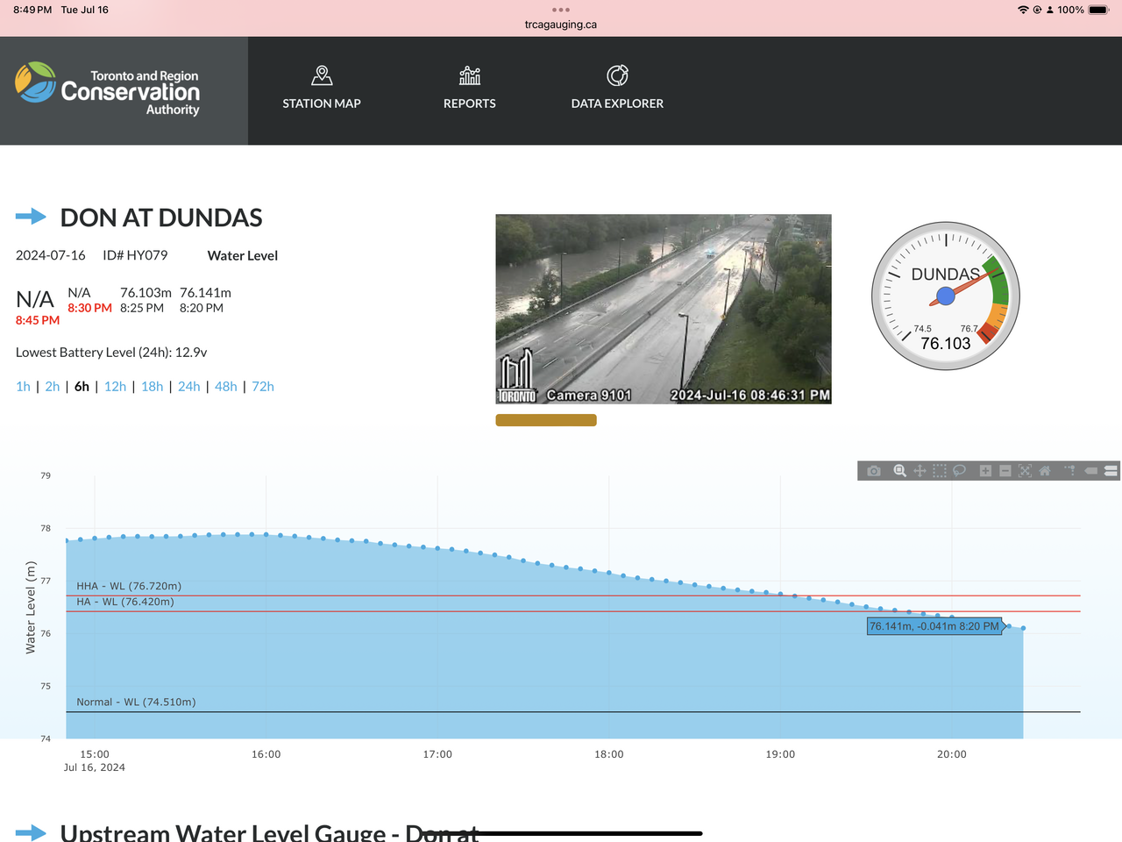Switch time range to 24h

[188, 387]
